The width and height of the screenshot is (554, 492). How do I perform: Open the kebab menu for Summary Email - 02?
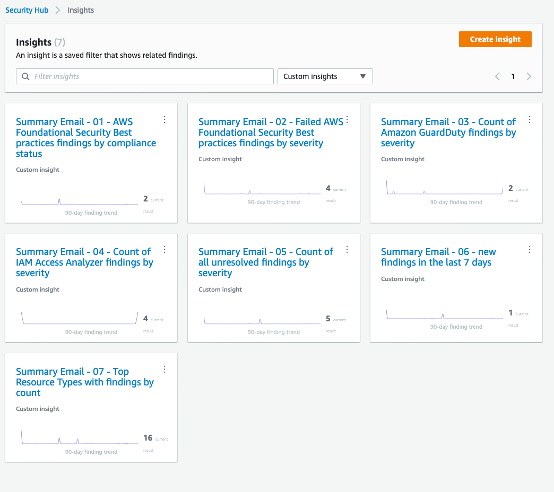347,120
